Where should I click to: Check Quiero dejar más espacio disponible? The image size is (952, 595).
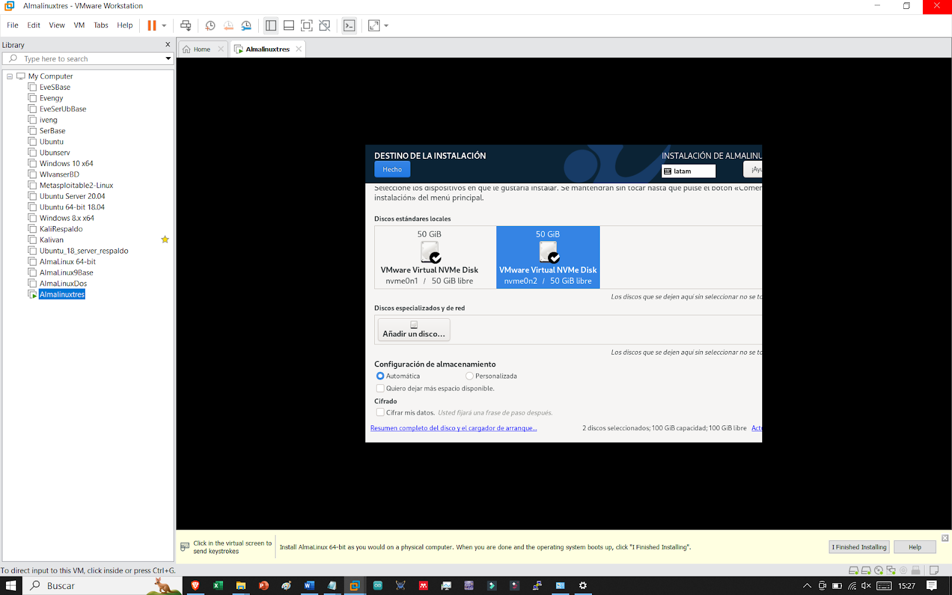pos(380,389)
